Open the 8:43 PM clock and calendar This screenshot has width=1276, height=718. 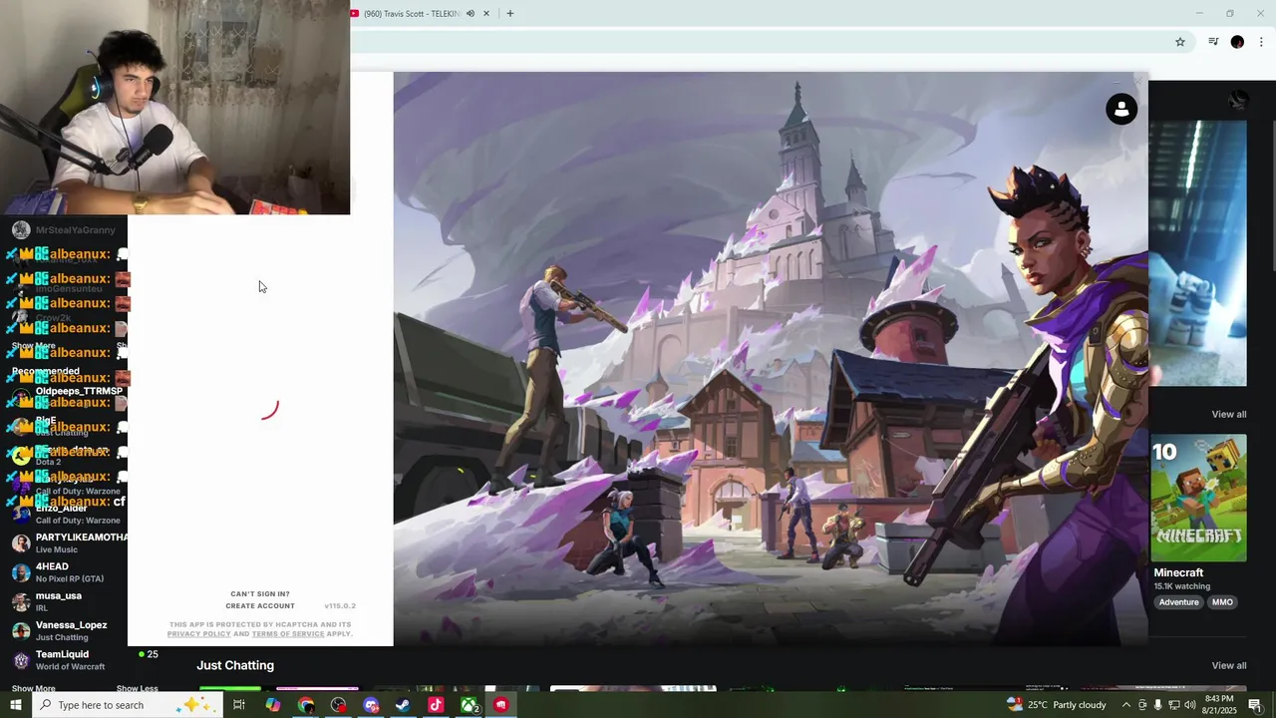pyautogui.click(x=1220, y=705)
